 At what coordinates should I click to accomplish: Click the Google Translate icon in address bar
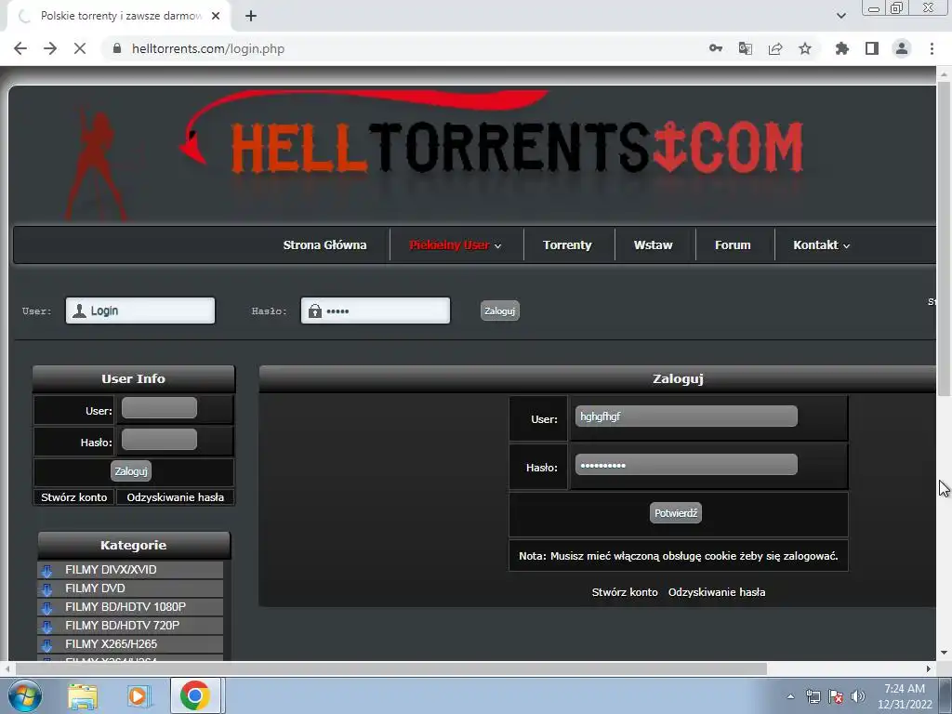746,48
